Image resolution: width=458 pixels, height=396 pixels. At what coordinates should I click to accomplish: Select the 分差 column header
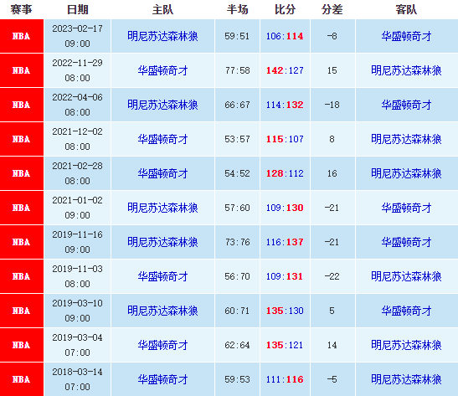pyautogui.click(x=332, y=9)
